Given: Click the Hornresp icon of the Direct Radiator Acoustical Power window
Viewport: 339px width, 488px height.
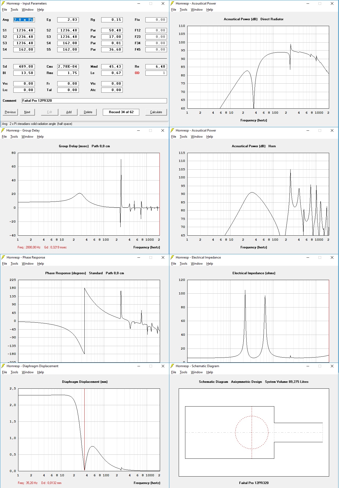Looking at the screenshot, I should pyautogui.click(x=172, y=3).
